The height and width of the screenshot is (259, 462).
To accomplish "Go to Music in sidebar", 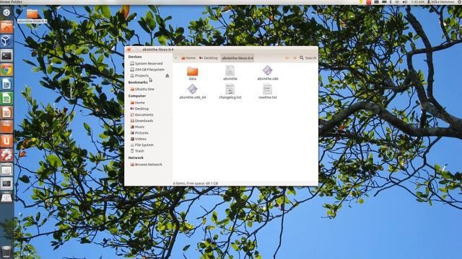I will 138,127.
